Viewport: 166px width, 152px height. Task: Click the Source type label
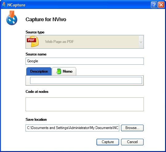[35, 32]
